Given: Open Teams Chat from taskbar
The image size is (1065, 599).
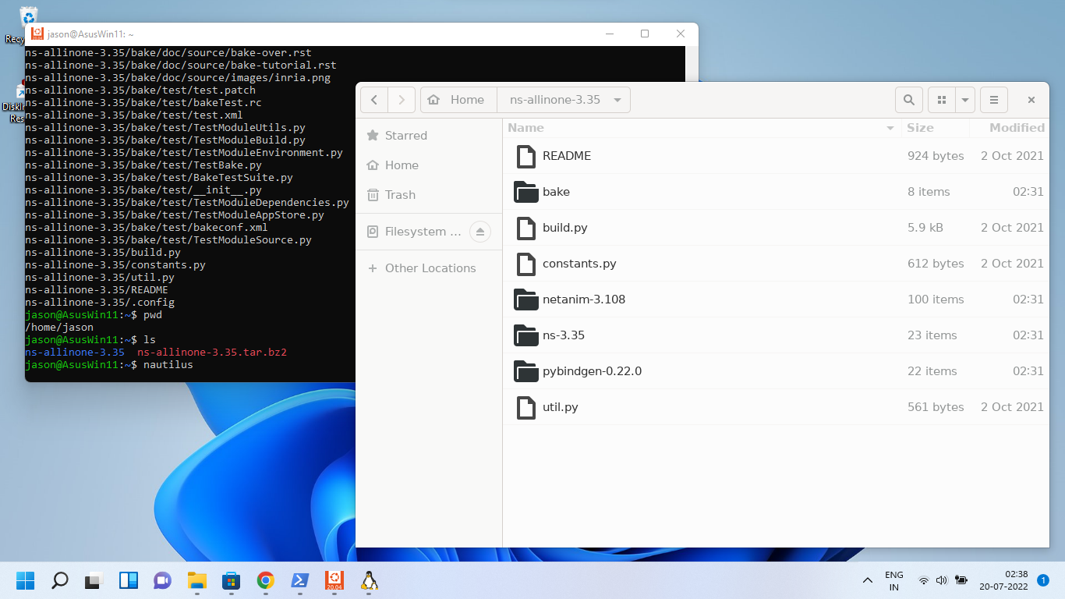Looking at the screenshot, I should click(163, 580).
